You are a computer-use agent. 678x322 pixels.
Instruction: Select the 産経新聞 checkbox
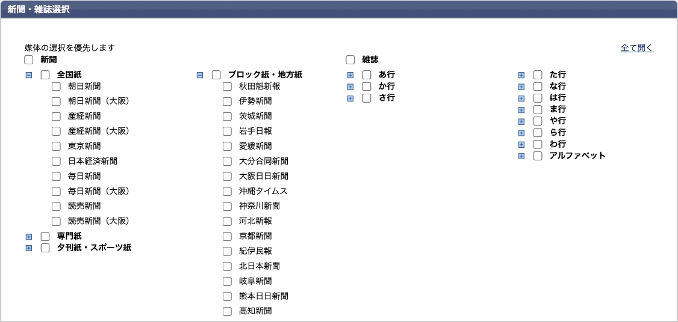pyautogui.click(x=56, y=117)
